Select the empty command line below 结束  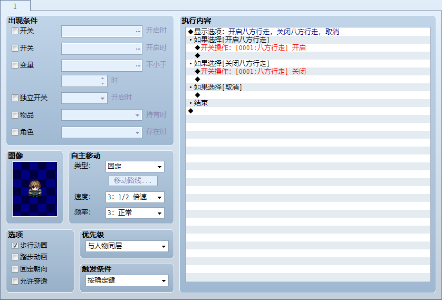(308, 110)
